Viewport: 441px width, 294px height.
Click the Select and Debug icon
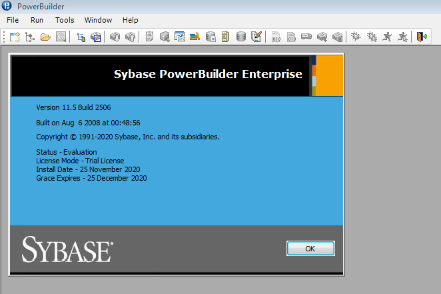click(x=372, y=37)
